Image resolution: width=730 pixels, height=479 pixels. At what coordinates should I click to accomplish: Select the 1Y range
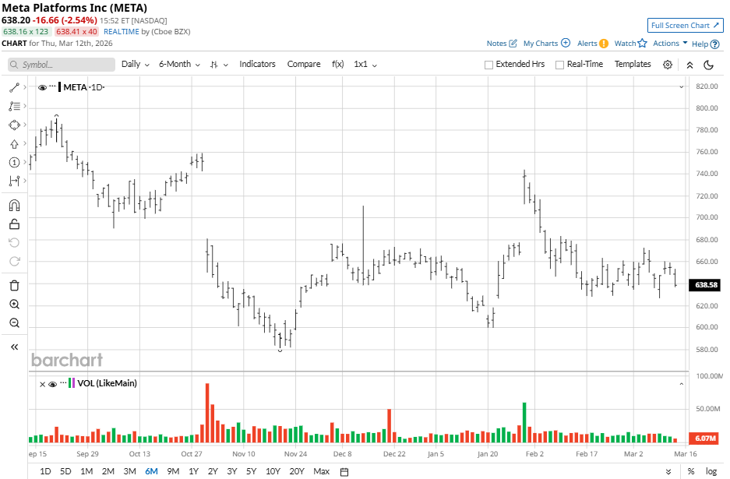point(194,471)
